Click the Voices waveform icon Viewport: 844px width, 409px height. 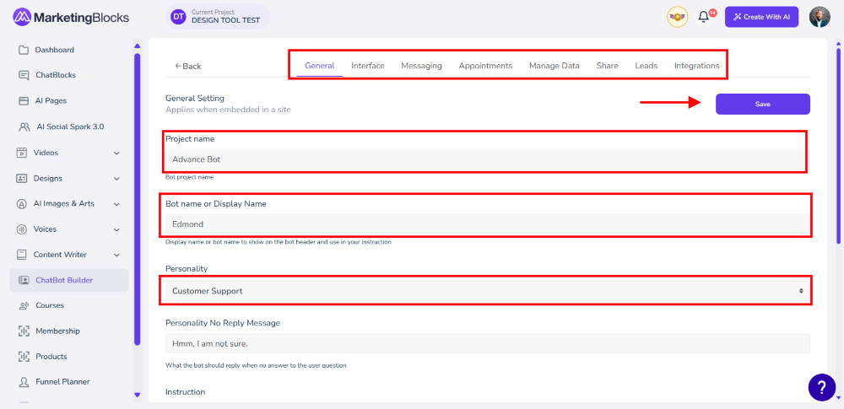[22, 229]
